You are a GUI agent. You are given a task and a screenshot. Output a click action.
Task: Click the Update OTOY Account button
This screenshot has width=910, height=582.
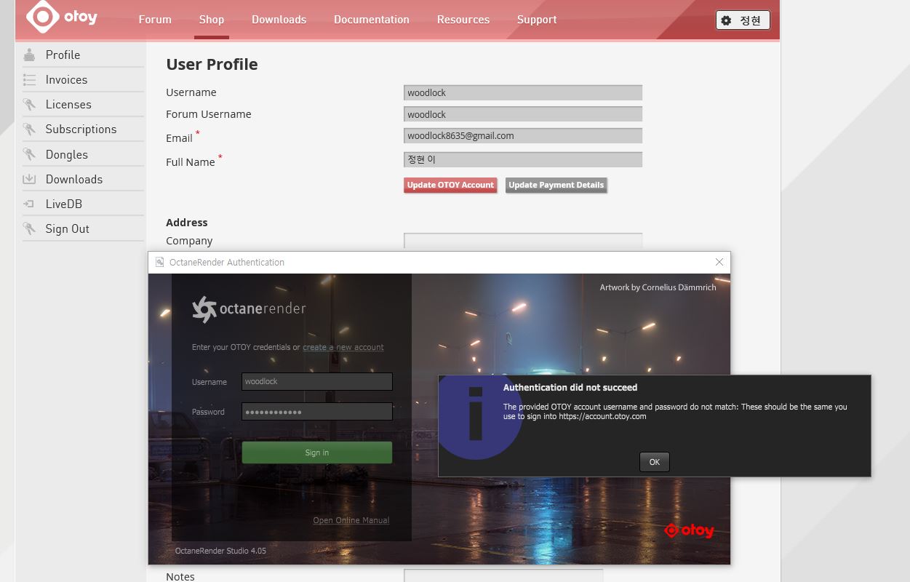click(x=450, y=186)
